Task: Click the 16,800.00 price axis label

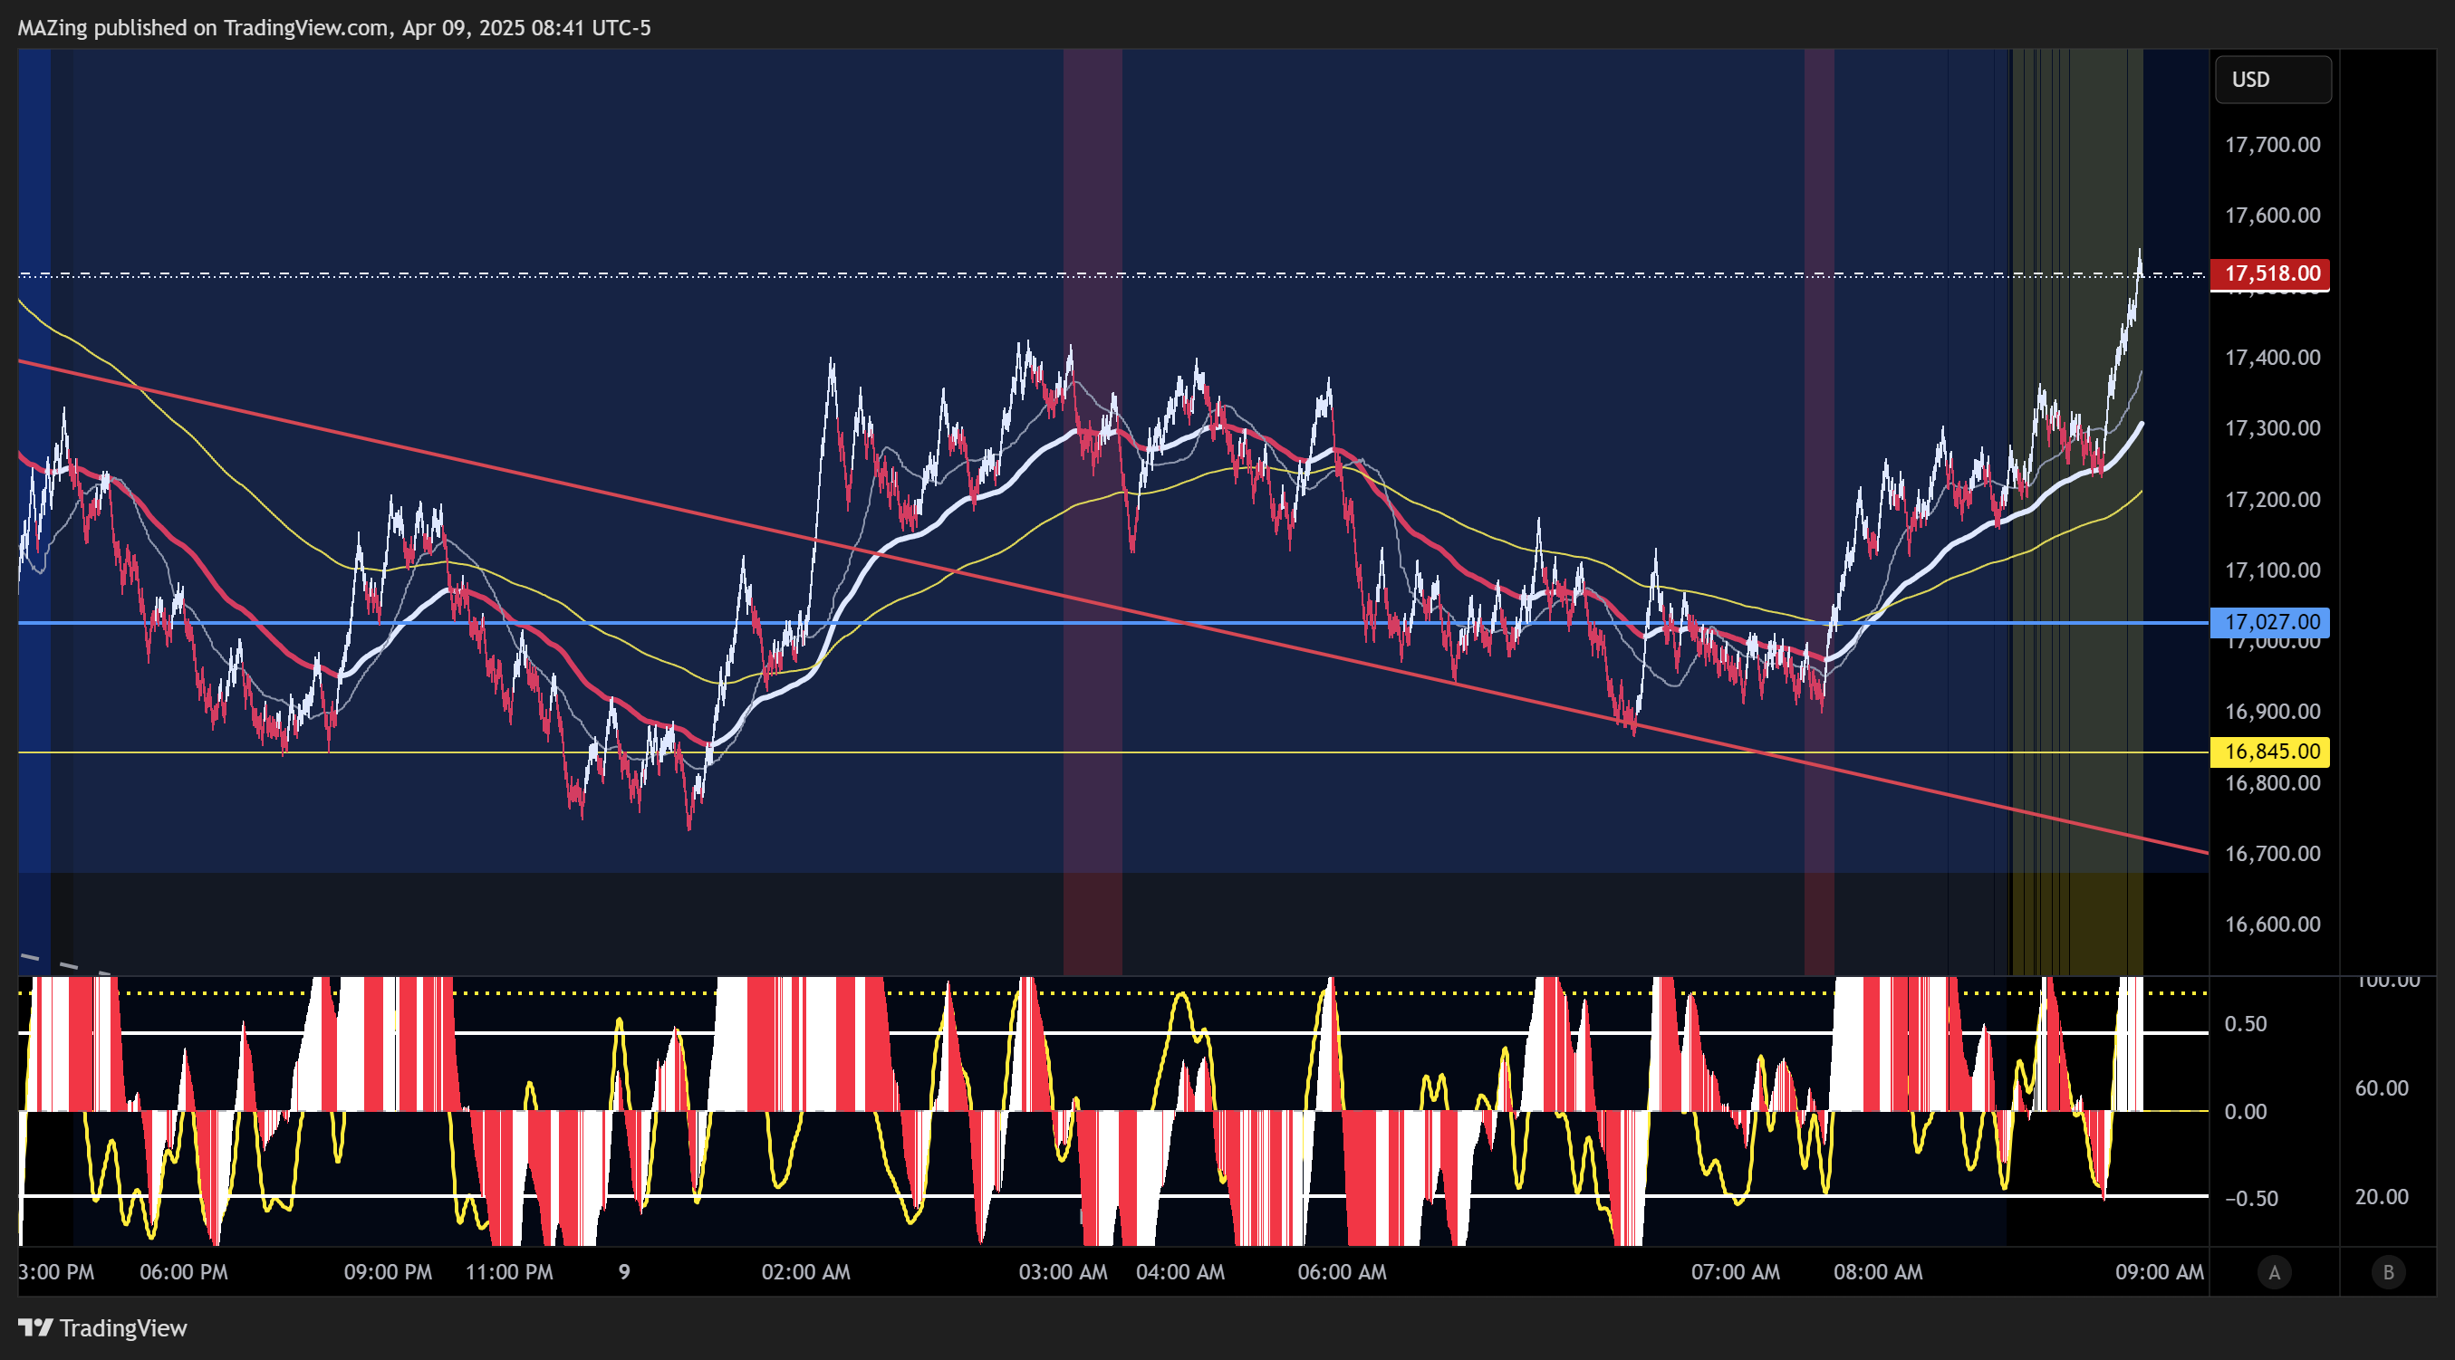Action: click(x=2272, y=783)
